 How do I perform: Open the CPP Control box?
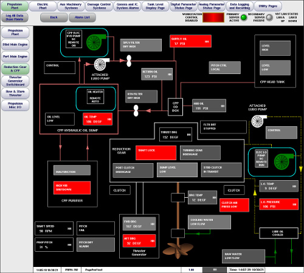pyautogui.click(x=60, y=67)
